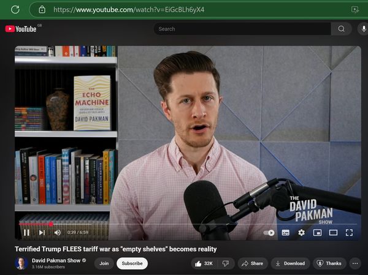The height and width of the screenshot is (275, 368).
Task: Start voice search with the microphone icon
Action: click(x=364, y=29)
